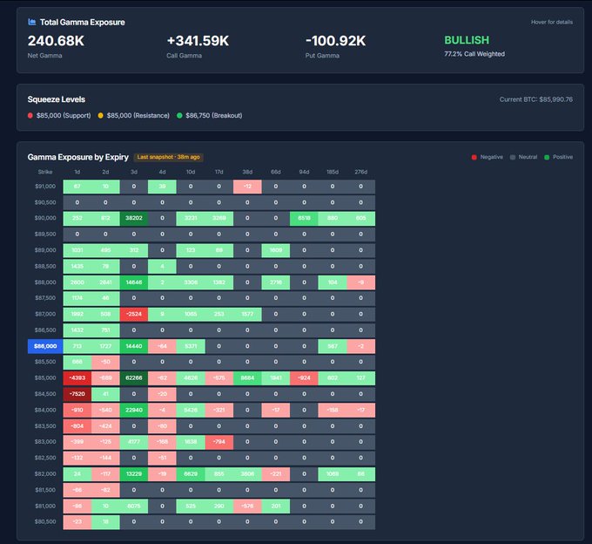Click the 'Hover for details' text
The image size is (592, 544).
(x=552, y=22)
